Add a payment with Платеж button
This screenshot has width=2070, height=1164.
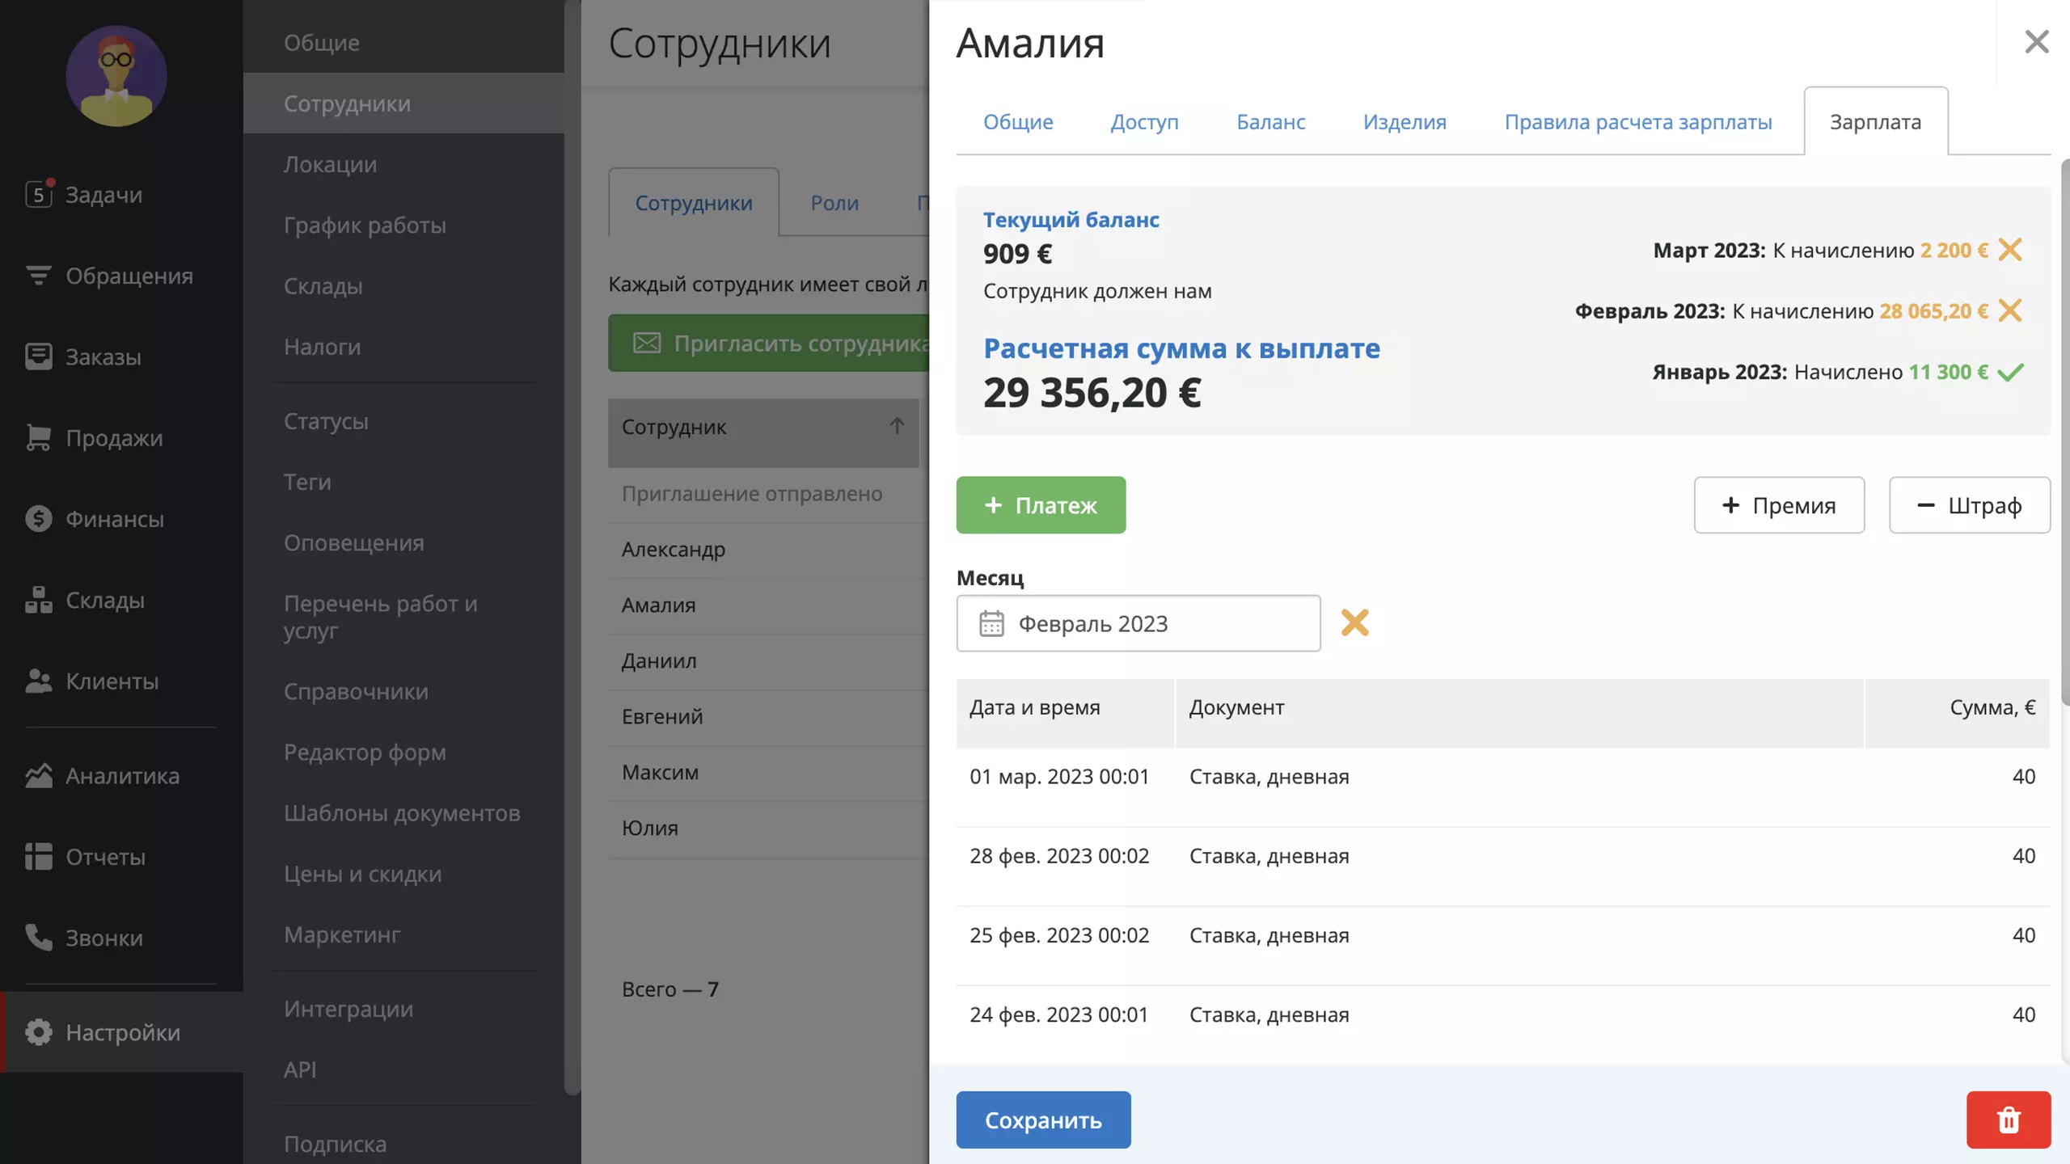(x=1041, y=505)
